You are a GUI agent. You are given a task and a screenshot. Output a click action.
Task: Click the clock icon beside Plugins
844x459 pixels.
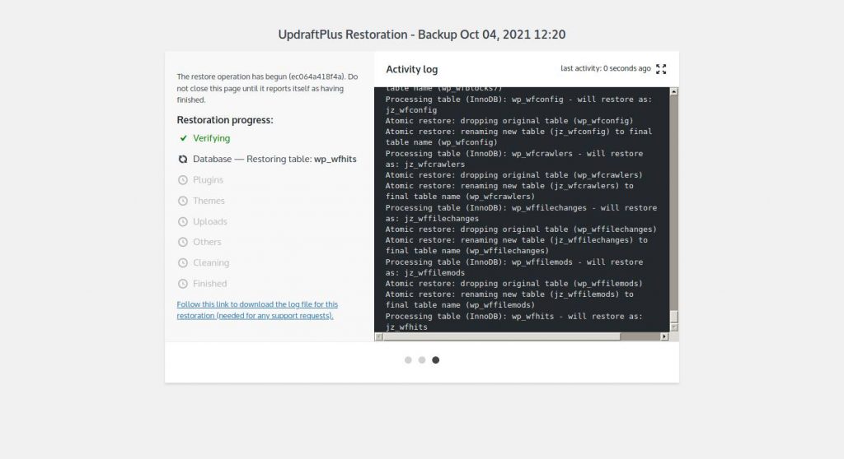click(x=183, y=180)
